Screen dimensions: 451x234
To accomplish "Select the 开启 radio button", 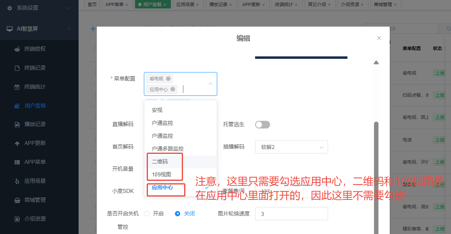I will (147, 213).
